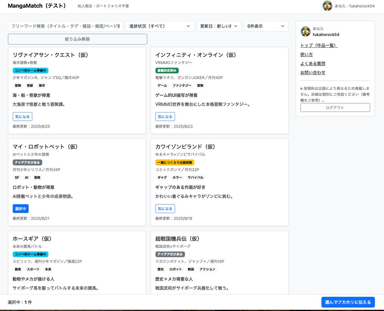Click the ゲーム tag
Screen dimensions: 384x311
click(162, 86)
